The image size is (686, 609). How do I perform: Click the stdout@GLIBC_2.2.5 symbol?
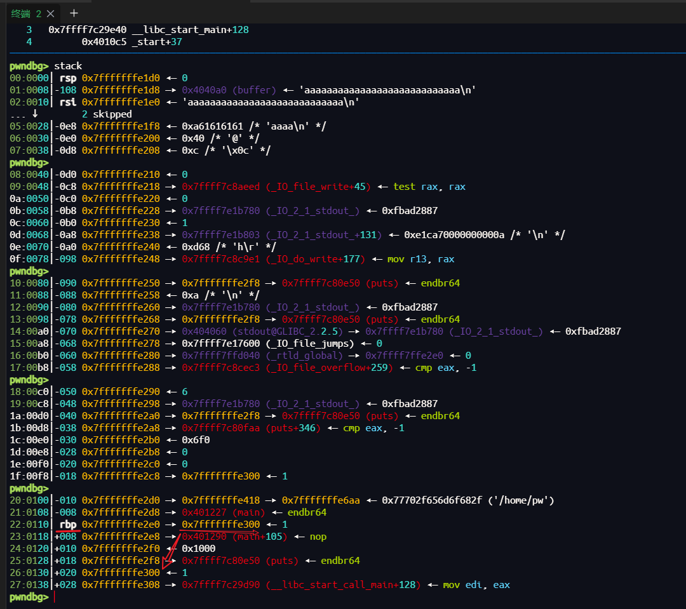[x=288, y=331]
